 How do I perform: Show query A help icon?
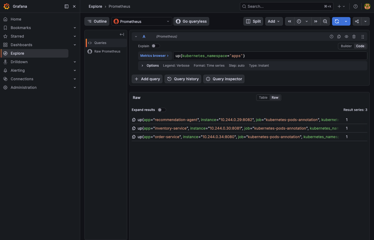click(332, 37)
